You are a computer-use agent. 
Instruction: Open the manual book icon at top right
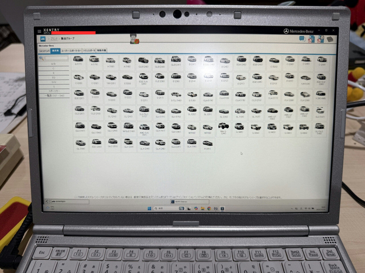click(330, 39)
